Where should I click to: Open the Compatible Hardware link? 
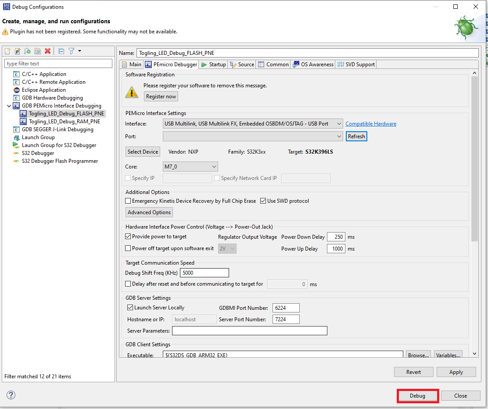click(370, 124)
